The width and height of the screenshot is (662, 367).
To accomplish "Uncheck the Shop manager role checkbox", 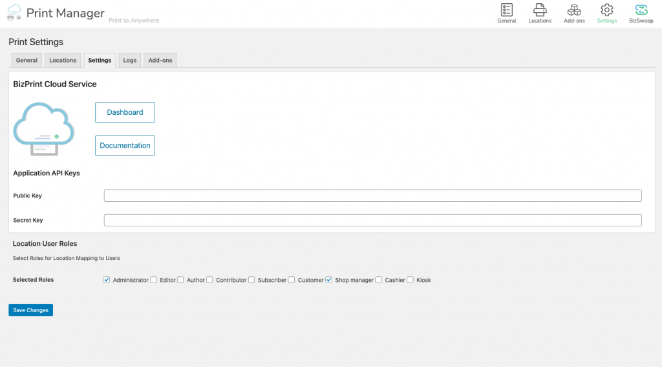I will (x=329, y=280).
